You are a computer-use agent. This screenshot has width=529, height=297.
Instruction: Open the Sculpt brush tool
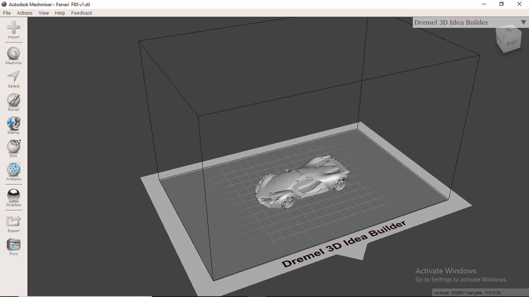click(14, 100)
